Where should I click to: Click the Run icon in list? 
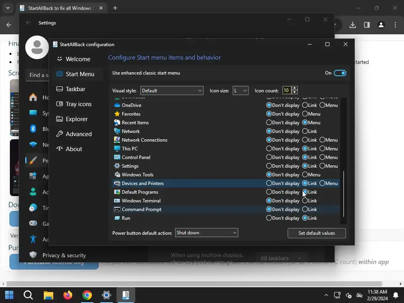[117, 218]
